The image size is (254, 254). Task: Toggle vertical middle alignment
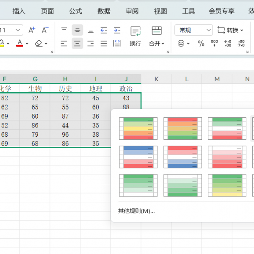click(77, 30)
